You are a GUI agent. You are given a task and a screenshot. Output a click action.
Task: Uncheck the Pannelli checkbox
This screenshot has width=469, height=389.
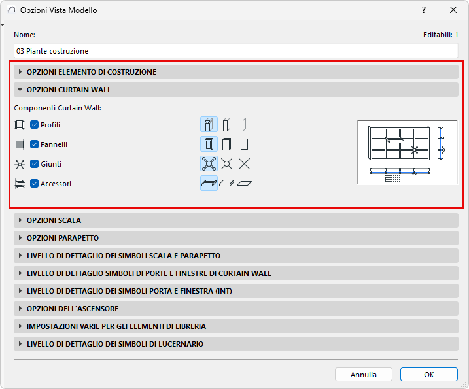35,144
